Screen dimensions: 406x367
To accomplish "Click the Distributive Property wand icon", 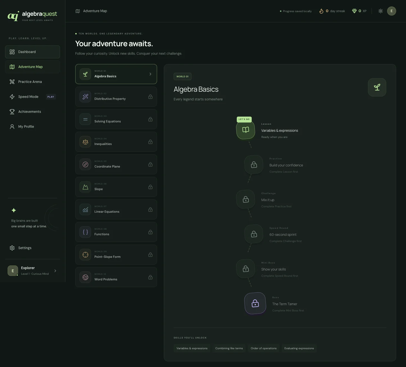I will [x=85, y=97].
